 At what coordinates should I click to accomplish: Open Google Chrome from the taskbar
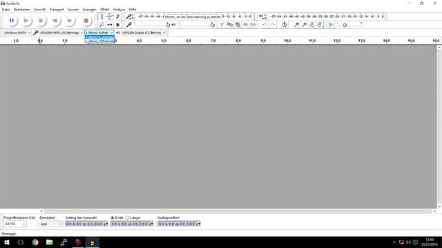(x=35, y=242)
